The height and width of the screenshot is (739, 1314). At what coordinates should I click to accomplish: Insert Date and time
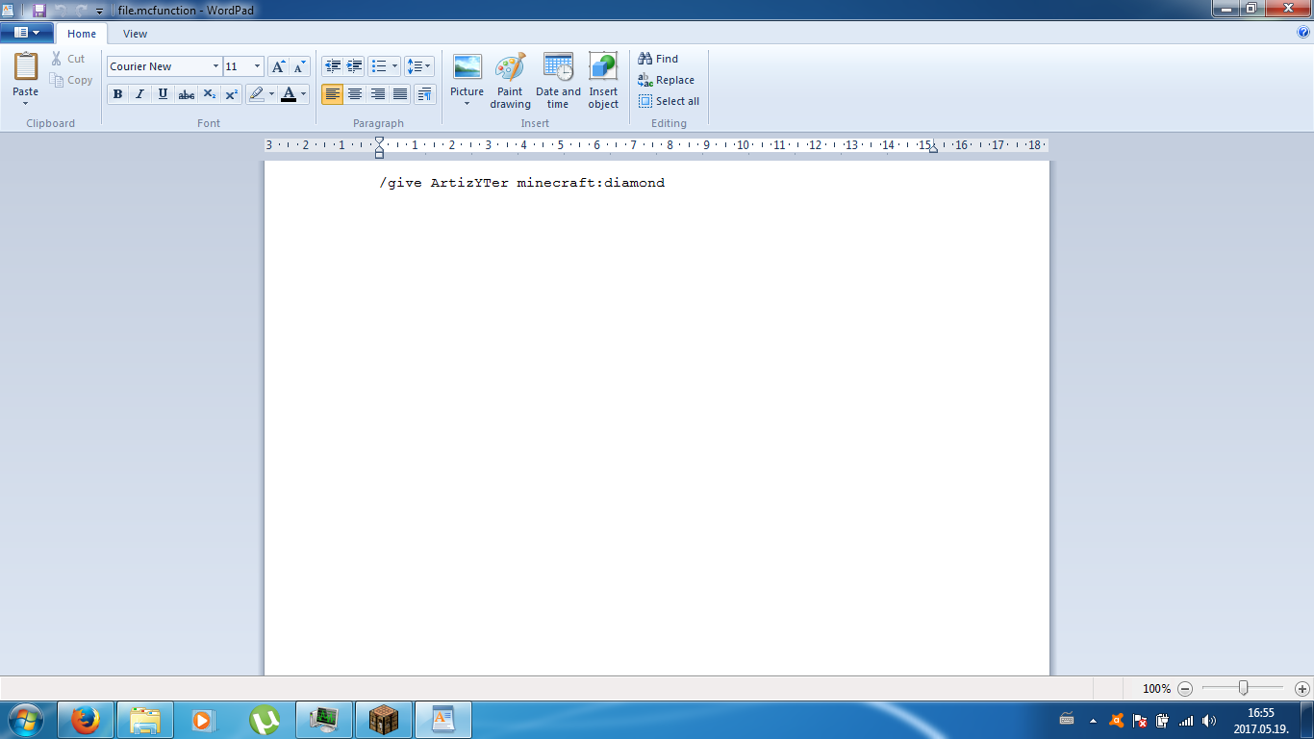(558, 67)
